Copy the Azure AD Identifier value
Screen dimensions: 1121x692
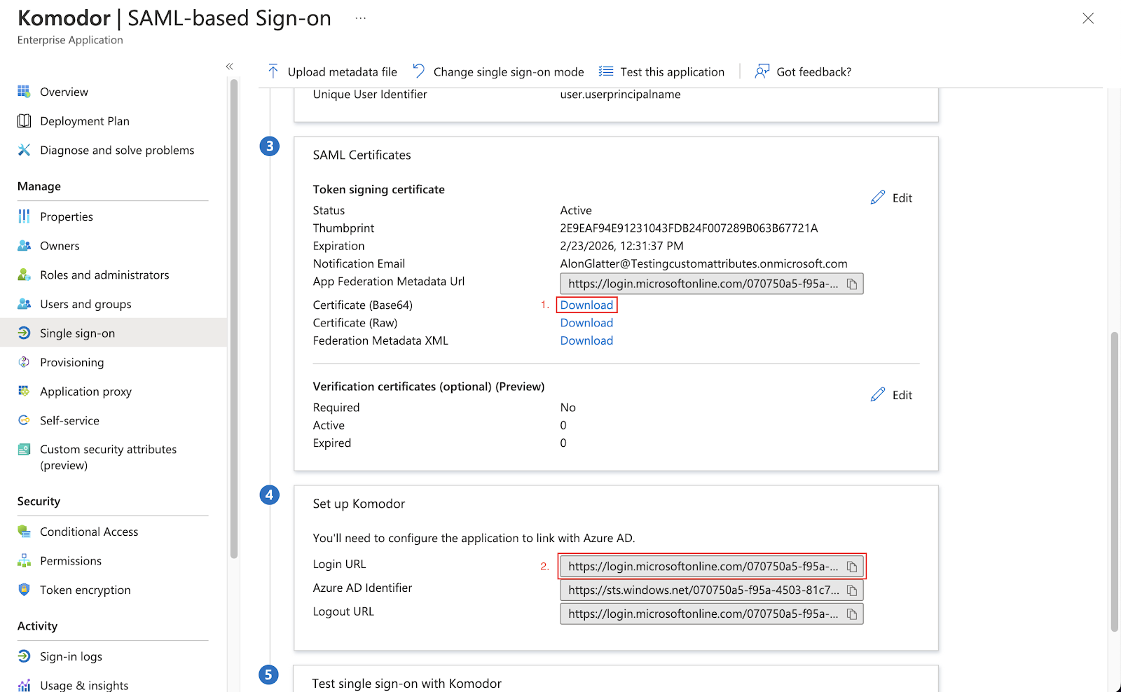pos(852,590)
